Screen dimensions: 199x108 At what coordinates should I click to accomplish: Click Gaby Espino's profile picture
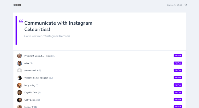(x=19, y=100)
